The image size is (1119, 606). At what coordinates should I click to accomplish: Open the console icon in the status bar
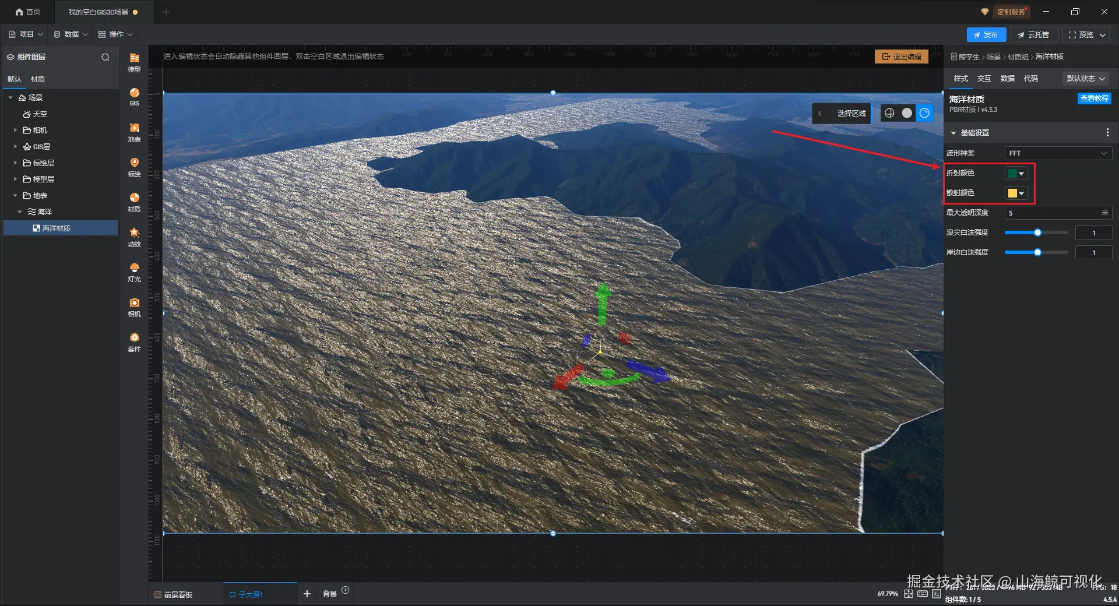pos(937,594)
